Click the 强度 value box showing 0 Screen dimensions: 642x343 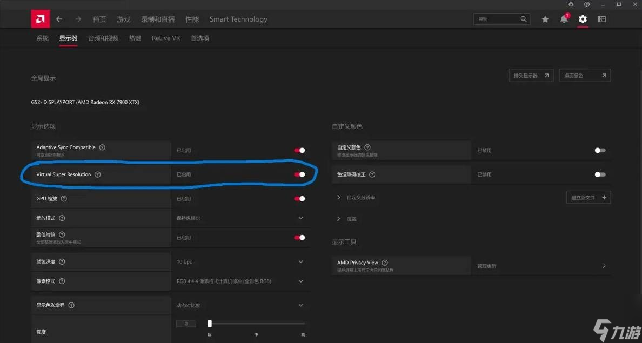(x=186, y=324)
